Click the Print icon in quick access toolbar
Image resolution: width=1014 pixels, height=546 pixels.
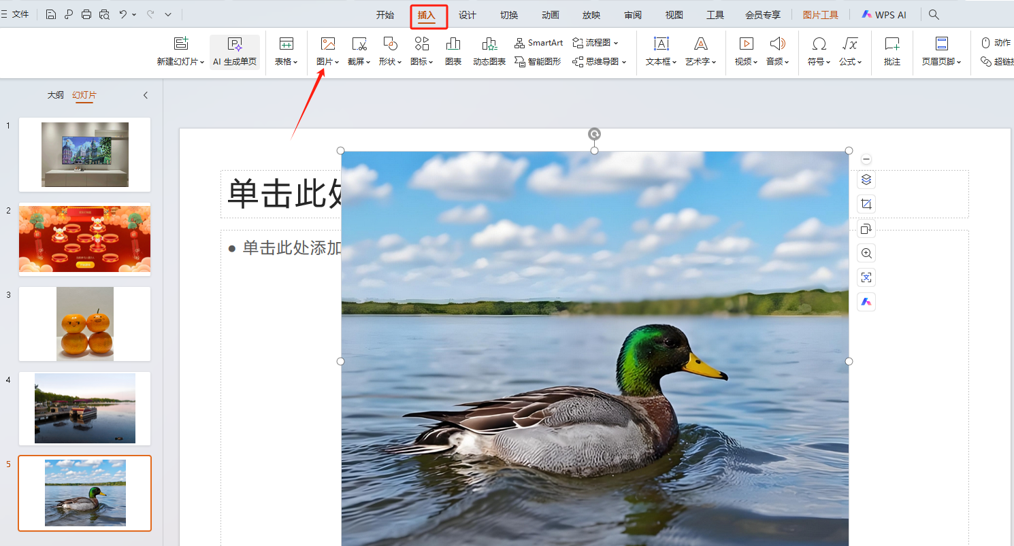pos(87,14)
